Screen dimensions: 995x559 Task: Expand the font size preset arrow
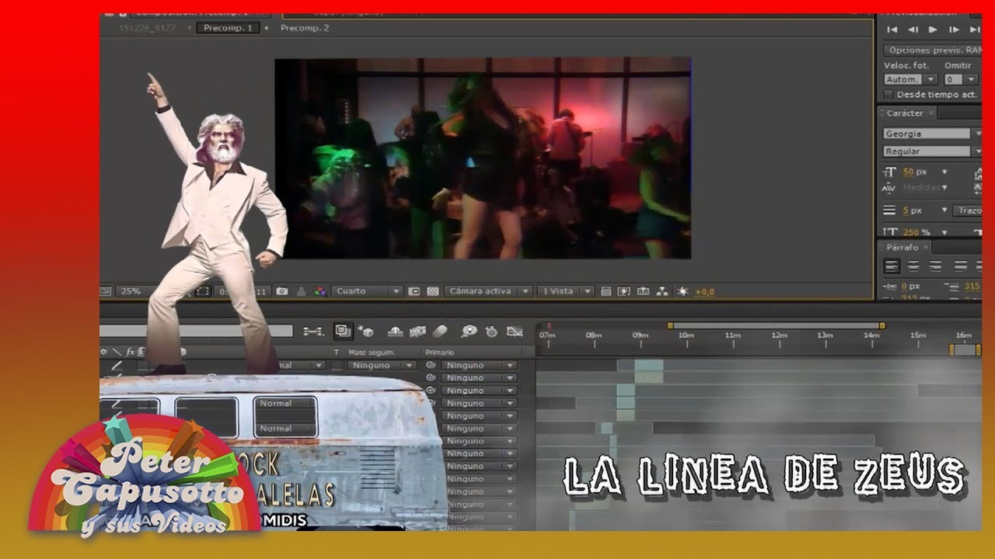(x=944, y=172)
